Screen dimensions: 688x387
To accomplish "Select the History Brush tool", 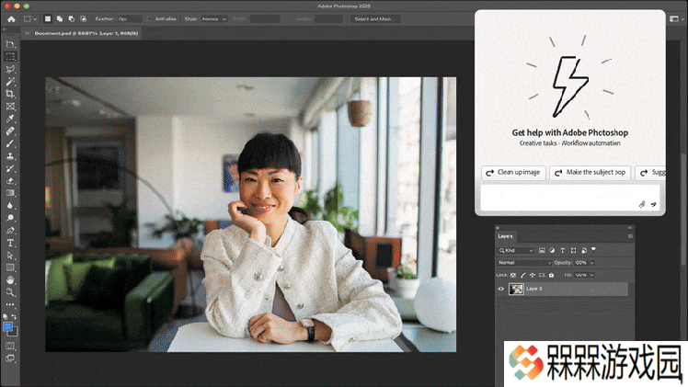I will coord(10,168).
